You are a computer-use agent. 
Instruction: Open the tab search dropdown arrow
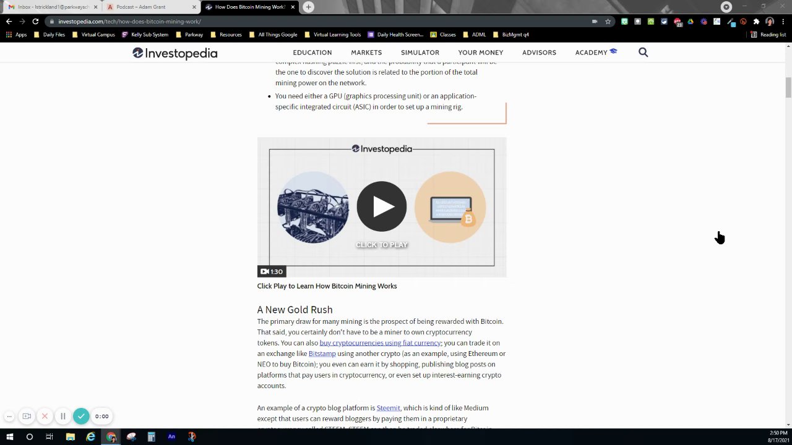(726, 7)
